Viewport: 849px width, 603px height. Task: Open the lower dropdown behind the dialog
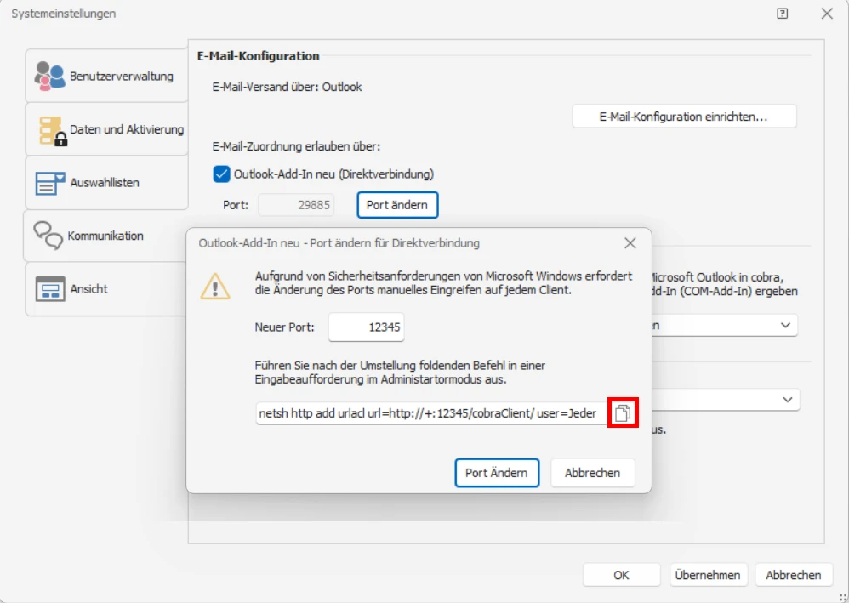788,399
